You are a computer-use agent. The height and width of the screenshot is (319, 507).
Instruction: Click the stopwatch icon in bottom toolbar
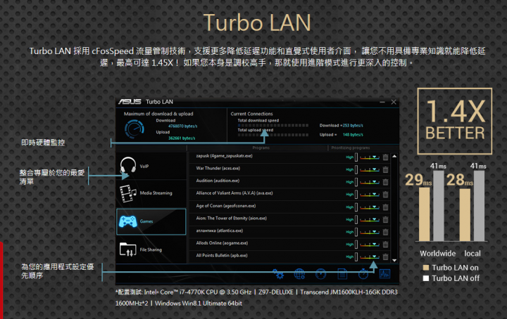click(363, 274)
